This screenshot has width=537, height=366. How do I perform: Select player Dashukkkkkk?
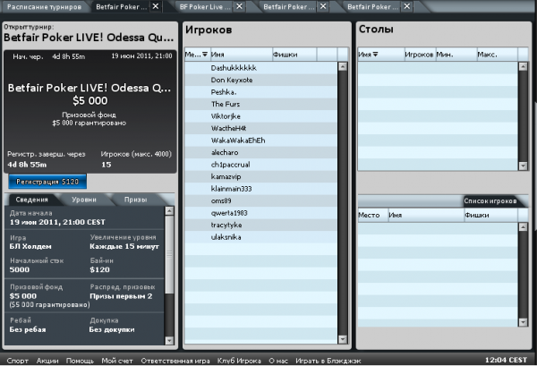point(260,68)
